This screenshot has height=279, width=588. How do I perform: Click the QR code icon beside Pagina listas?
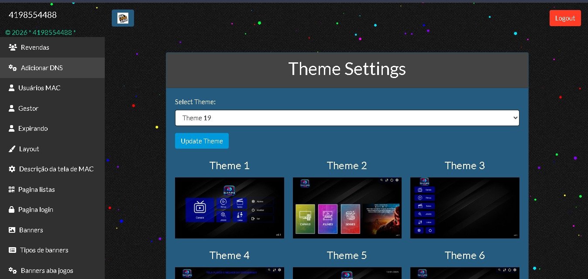12,189
